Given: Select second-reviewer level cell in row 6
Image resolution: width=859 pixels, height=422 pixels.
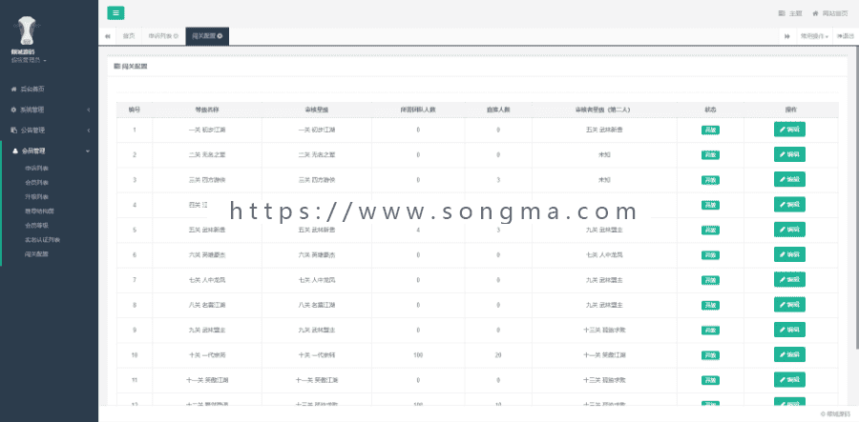Looking at the screenshot, I should pyautogui.click(x=604, y=254).
